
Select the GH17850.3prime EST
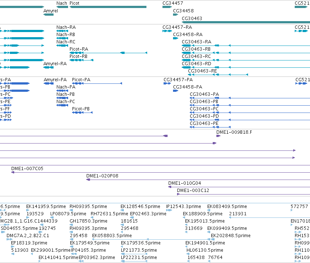[71, 225]
